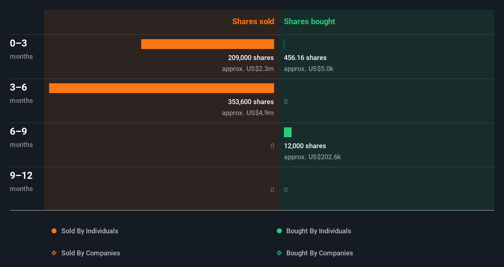Click the Bought By Companies legend text
The image size is (504, 267).
coord(320,253)
